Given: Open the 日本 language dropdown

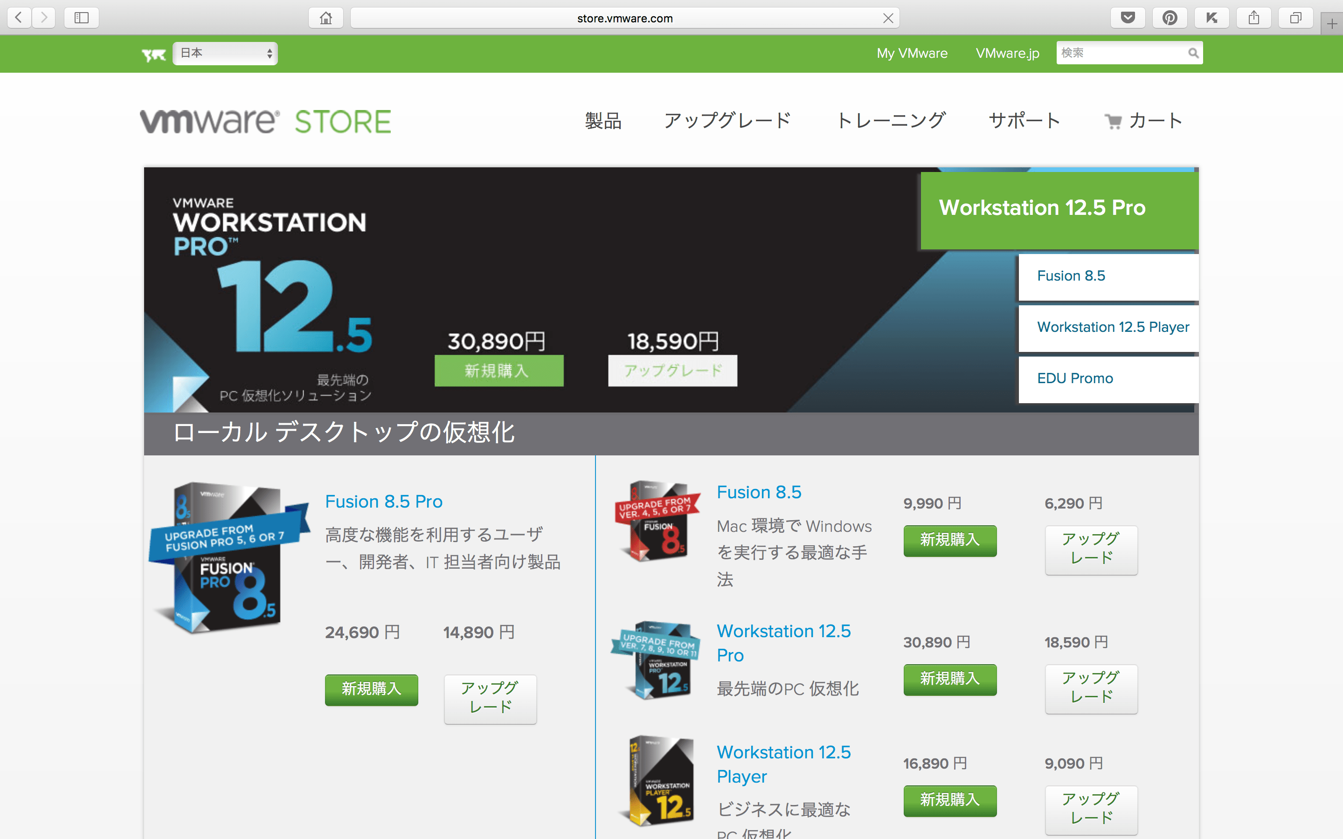Looking at the screenshot, I should point(225,53).
